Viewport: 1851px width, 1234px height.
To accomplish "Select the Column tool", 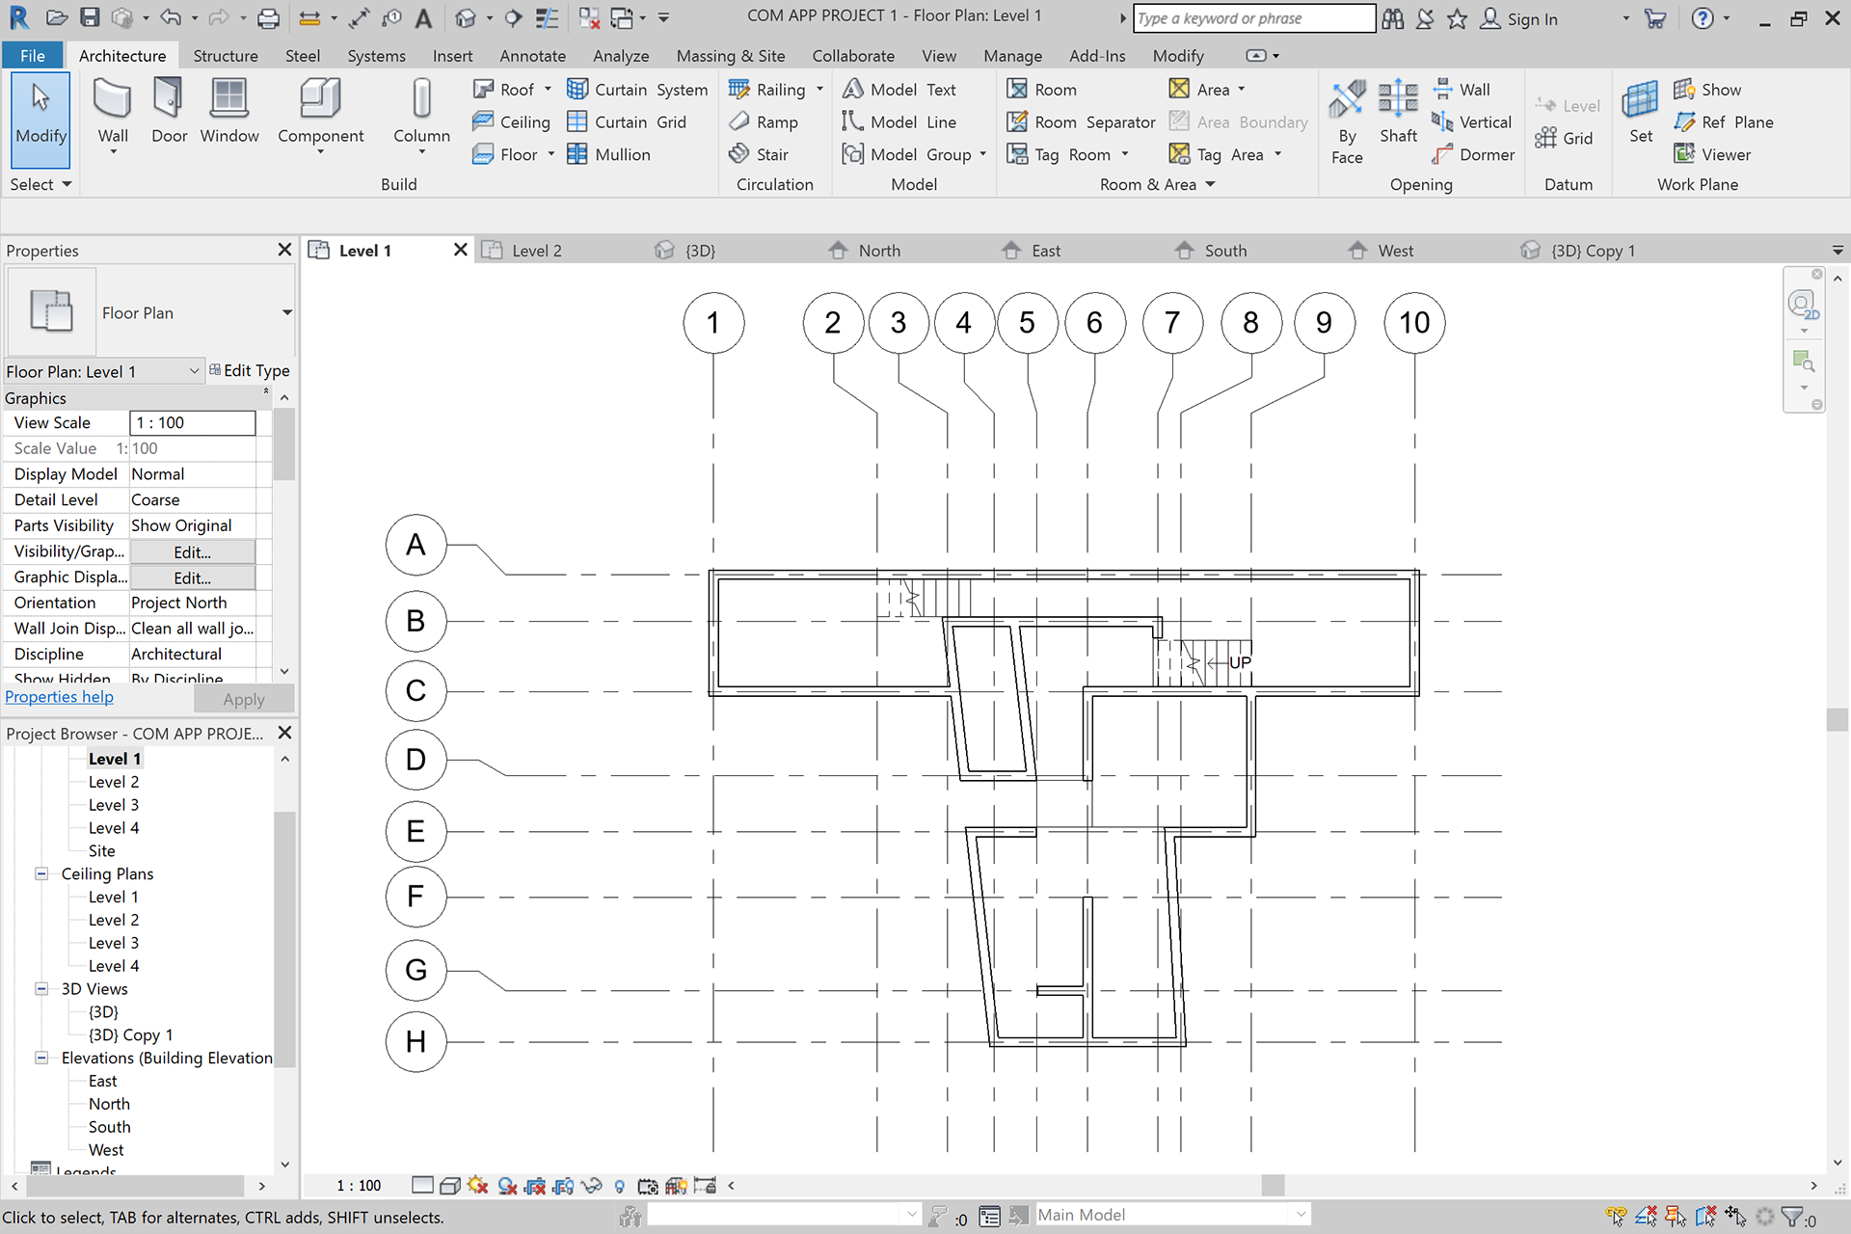I will click(421, 112).
